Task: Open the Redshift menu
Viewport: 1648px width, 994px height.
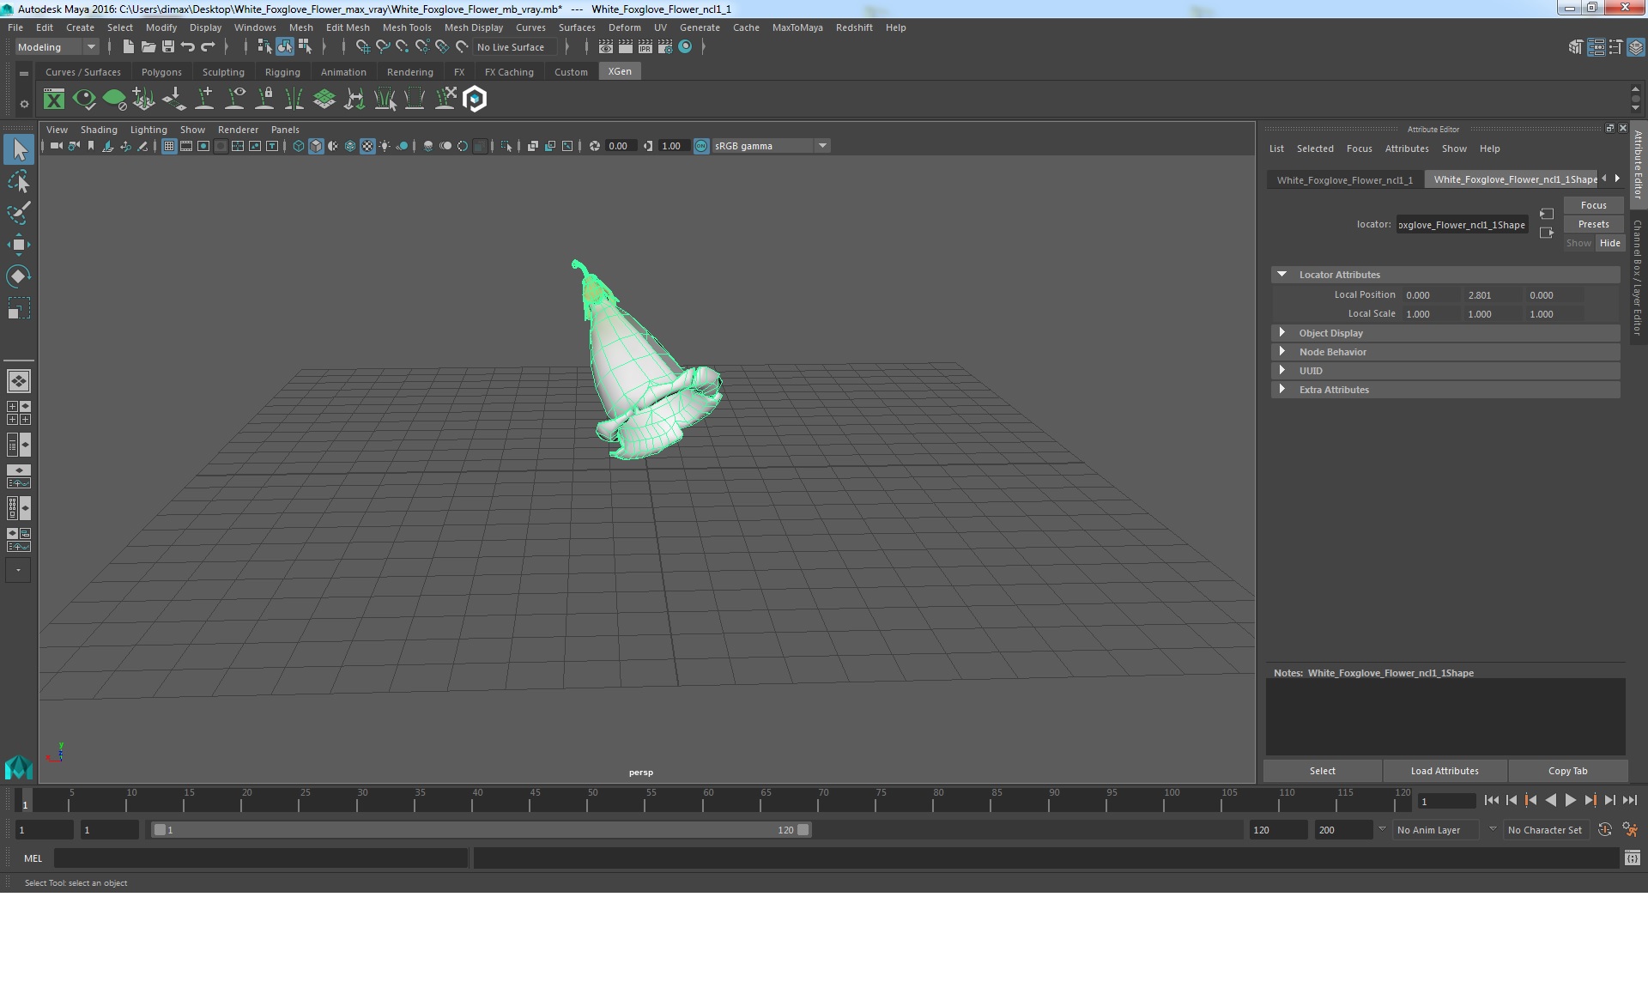Action: pos(854,27)
